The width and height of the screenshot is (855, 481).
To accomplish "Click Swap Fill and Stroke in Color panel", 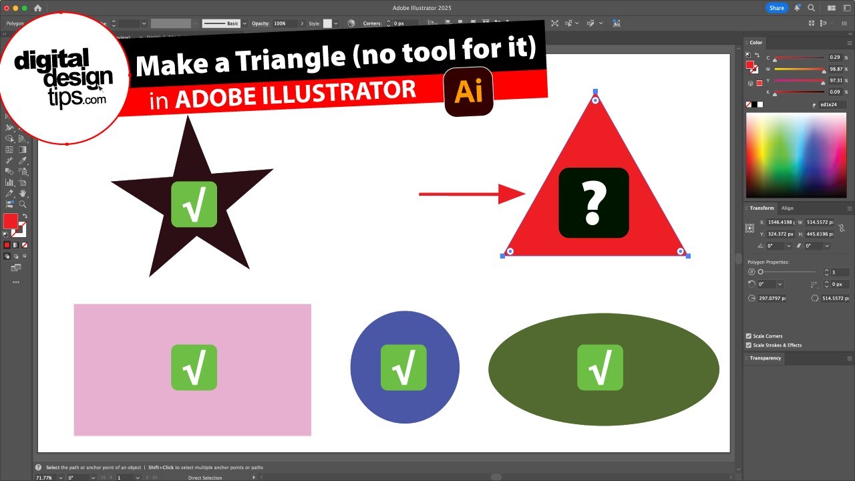I will point(757,55).
